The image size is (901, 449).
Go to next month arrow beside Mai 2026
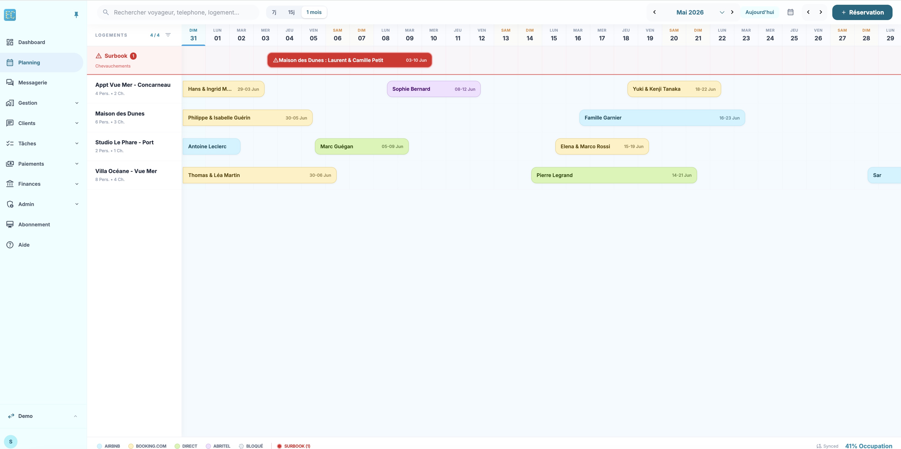pos(732,12)
